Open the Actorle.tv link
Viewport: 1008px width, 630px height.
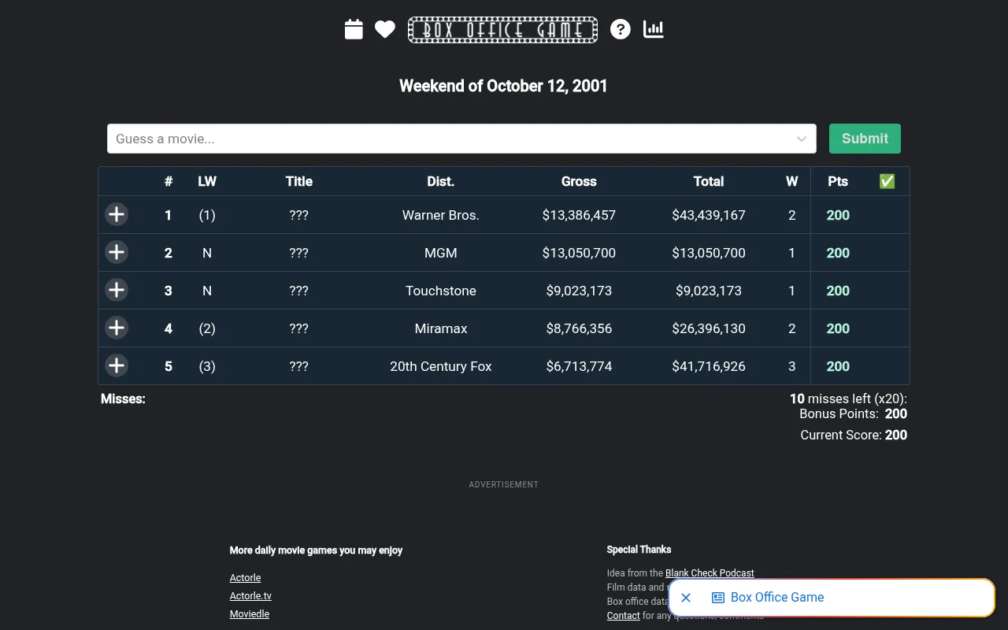(x=250, y=595)
